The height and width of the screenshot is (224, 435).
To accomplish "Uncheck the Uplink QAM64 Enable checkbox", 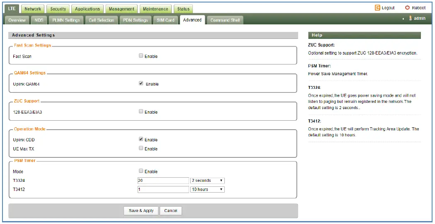I will [141, 83].
